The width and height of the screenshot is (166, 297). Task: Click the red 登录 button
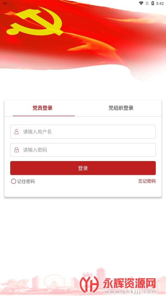pos(83,168)
